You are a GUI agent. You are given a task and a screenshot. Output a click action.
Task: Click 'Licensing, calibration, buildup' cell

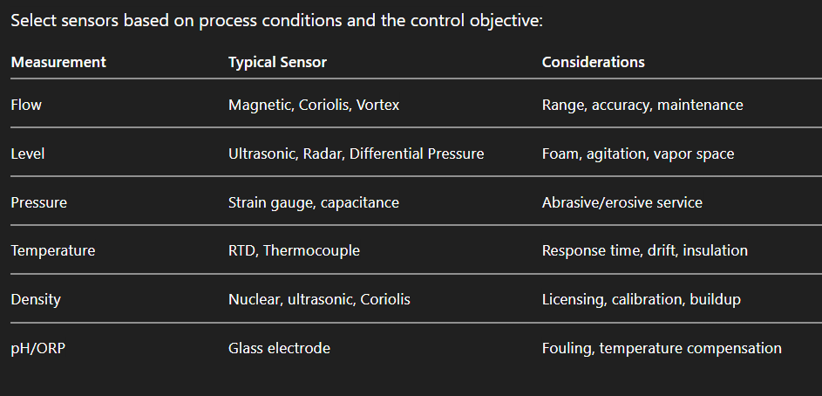642,299
